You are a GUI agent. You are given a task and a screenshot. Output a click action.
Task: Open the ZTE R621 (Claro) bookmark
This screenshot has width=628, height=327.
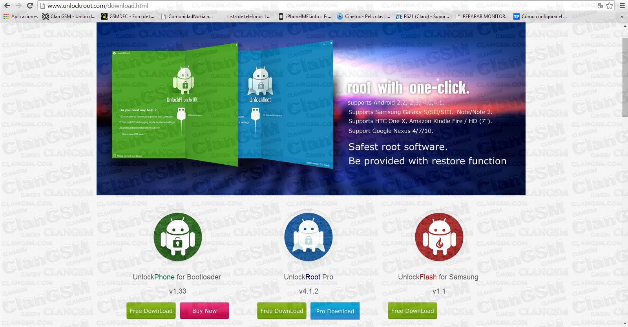(x=422, y=17)
